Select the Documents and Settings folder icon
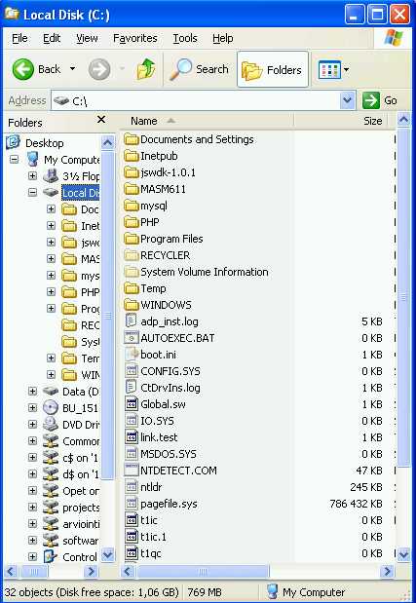This screenshot has height=603, width=416. 132,139
